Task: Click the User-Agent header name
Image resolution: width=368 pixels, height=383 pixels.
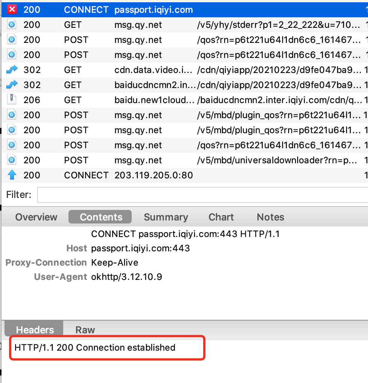Action: click(x=61, y=277)
